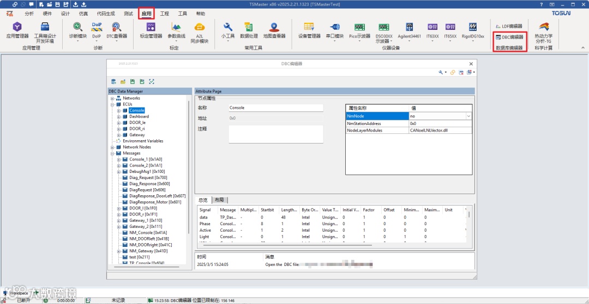Open the 帮助 help tab
The image size is (589, 304).
[x=201, y=14]
